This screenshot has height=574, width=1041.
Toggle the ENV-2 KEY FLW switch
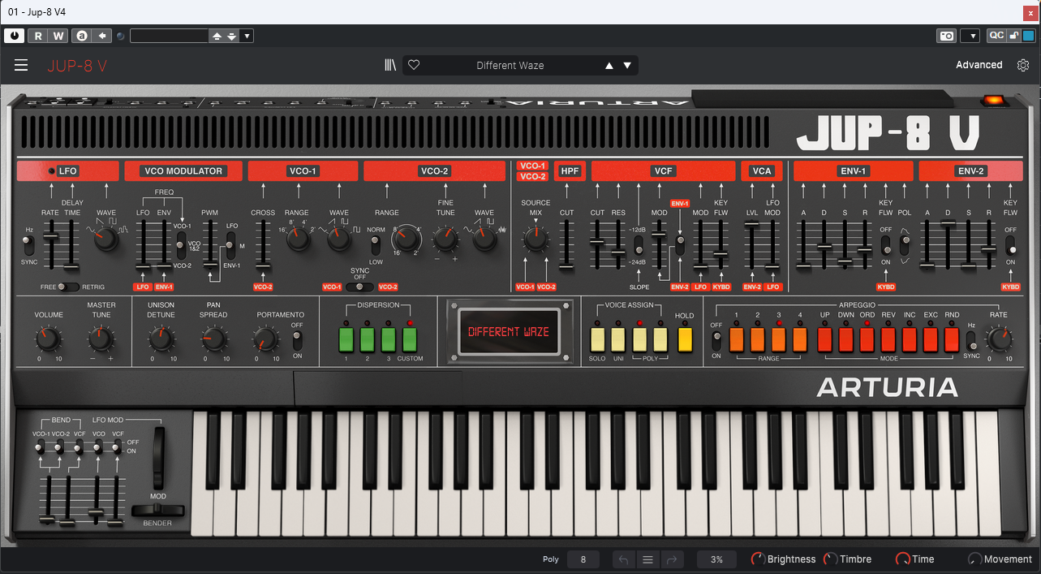pyautogui.click(x=1010, y=245)
